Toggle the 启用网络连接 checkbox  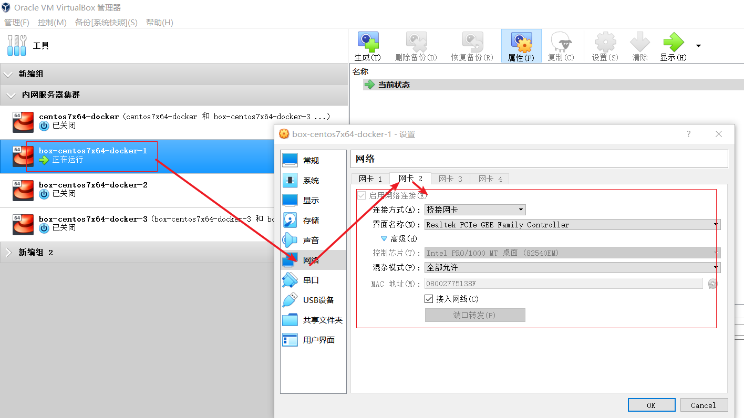[361, 195]
